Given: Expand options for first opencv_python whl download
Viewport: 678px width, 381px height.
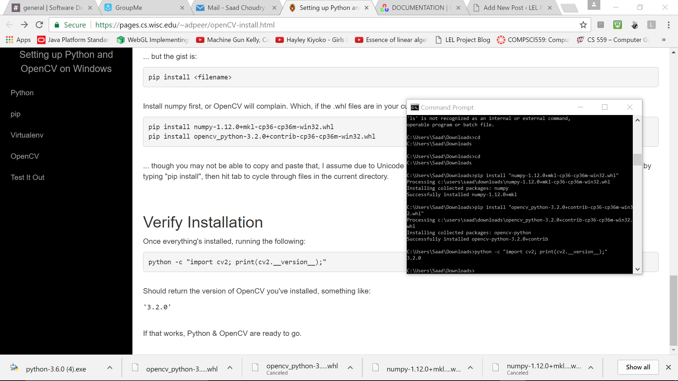Looking at the screenshot, I should tap(230, 368).
